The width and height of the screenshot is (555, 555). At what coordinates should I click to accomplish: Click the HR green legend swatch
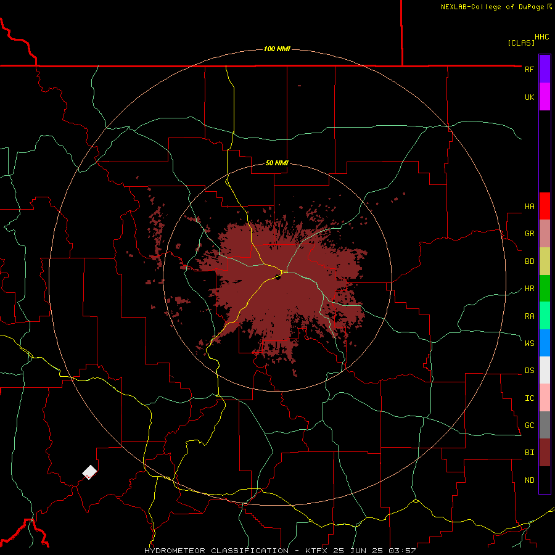[x=545, y=288]
